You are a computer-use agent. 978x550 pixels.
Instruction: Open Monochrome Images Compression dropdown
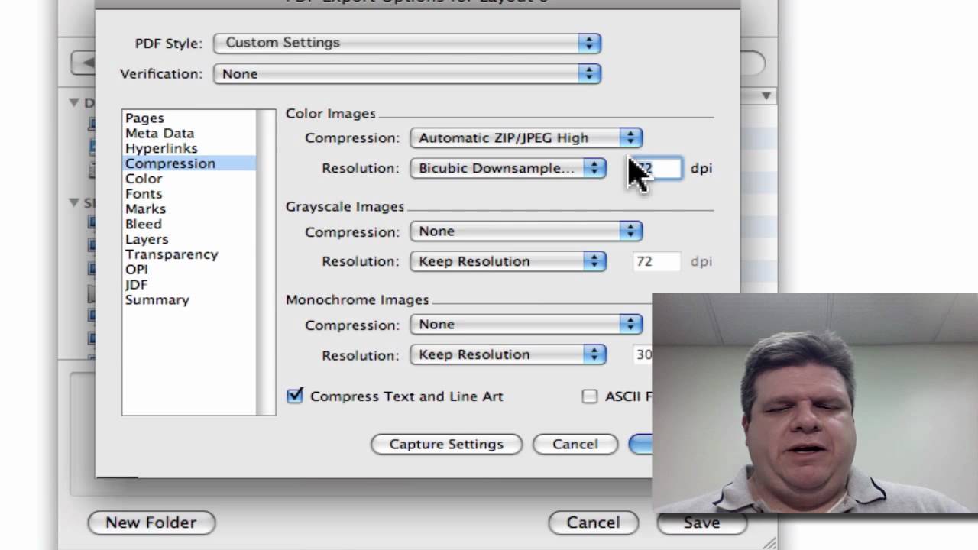[x=526, y=324]
